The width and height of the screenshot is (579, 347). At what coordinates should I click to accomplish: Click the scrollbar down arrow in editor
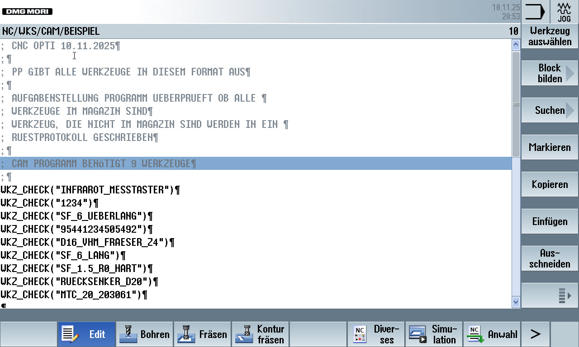tap(516, 301)
